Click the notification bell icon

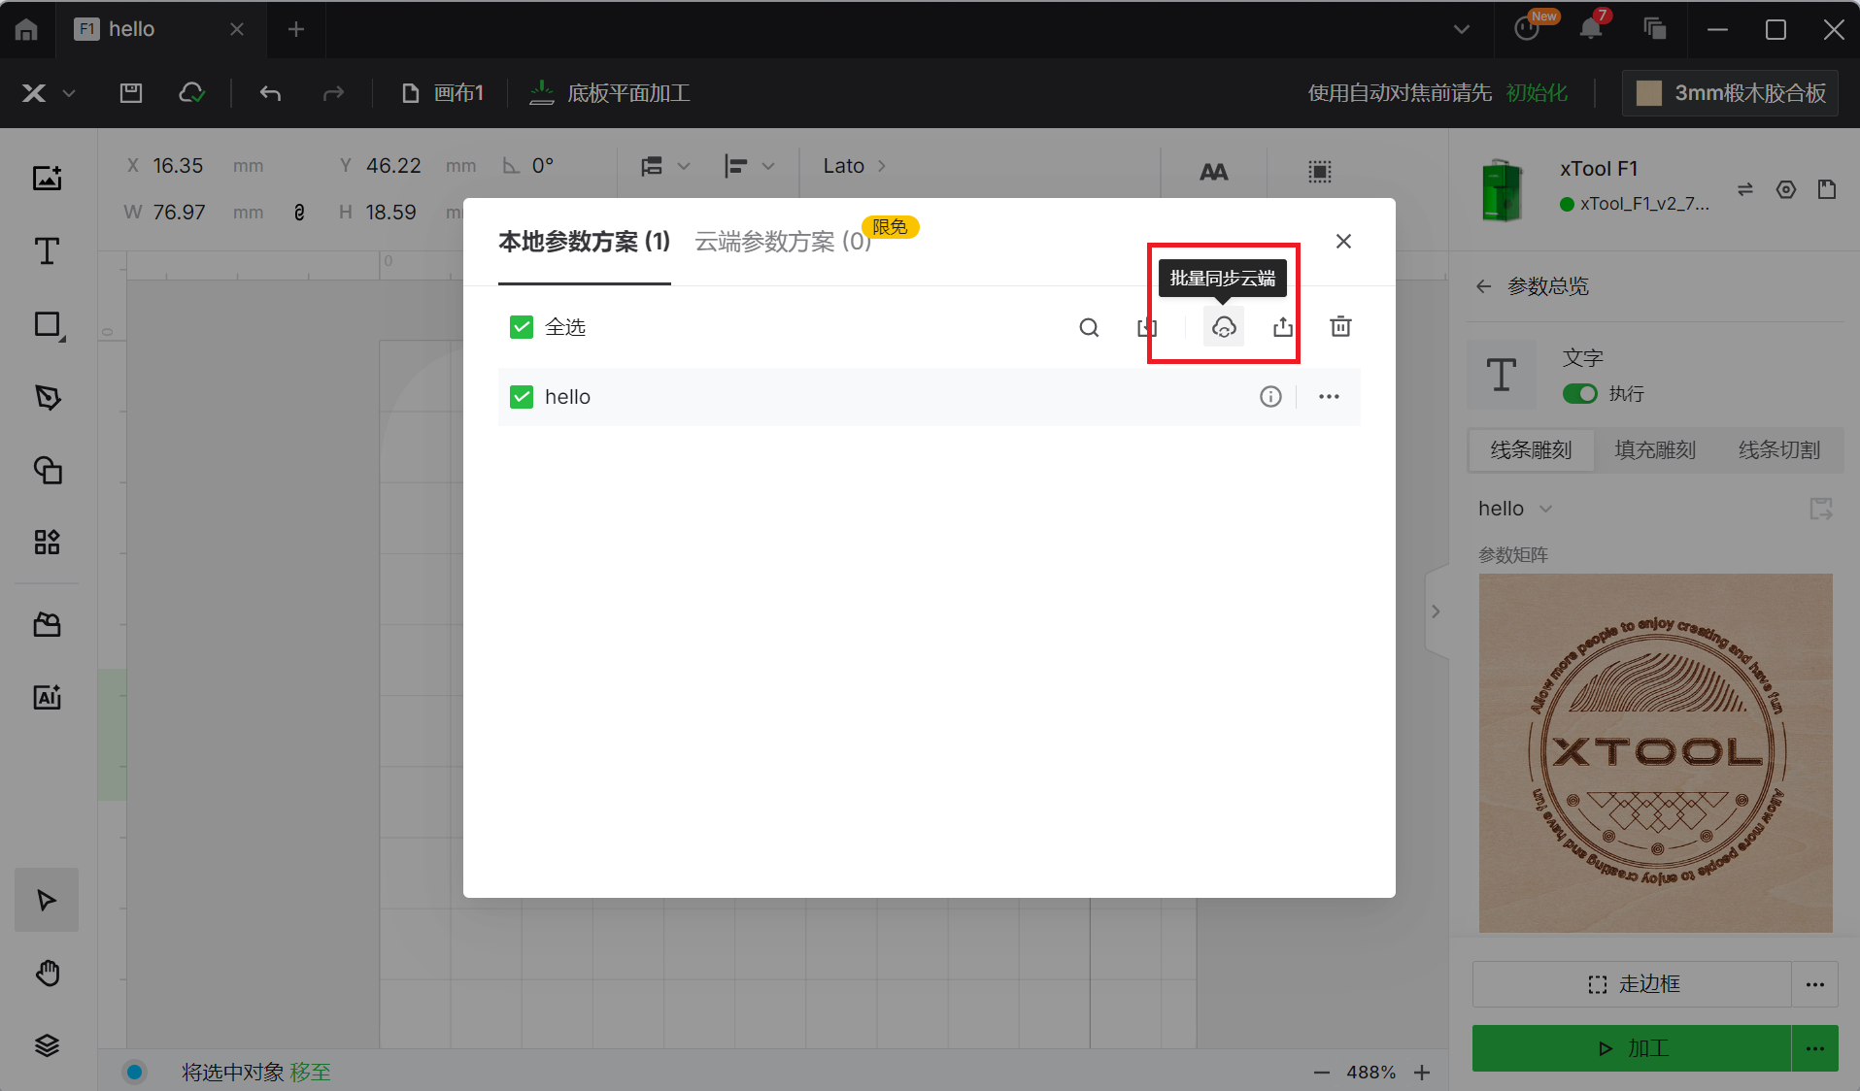click(1590, 29)
